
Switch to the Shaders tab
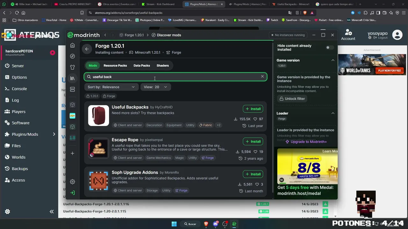tap(163, 66)
